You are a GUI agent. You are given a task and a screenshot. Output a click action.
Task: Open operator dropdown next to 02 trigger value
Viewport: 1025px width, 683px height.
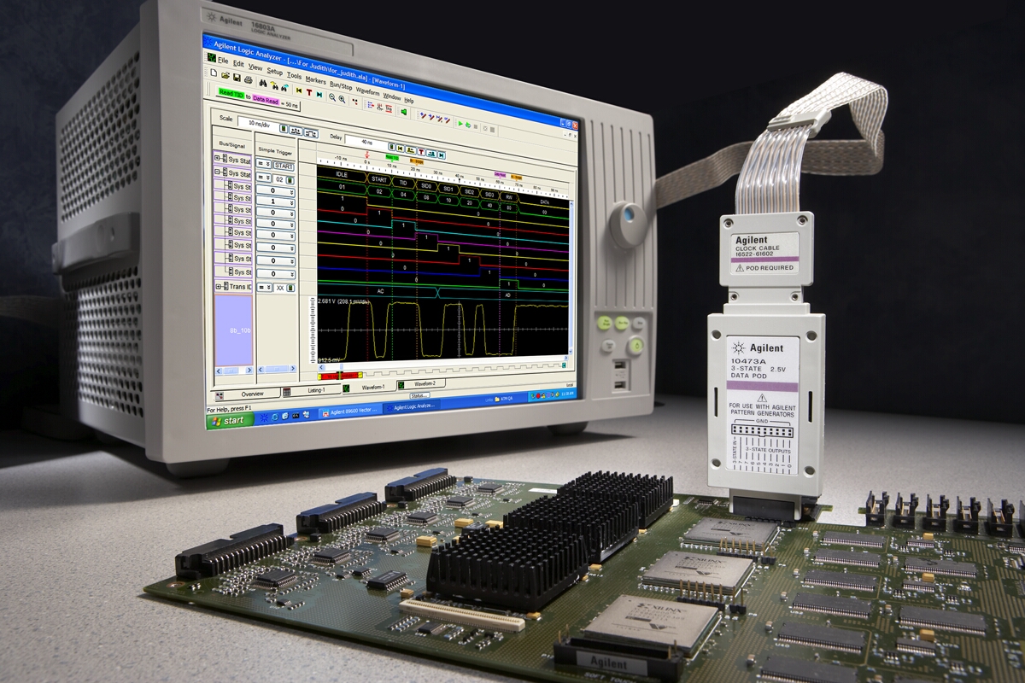(264, 178)
